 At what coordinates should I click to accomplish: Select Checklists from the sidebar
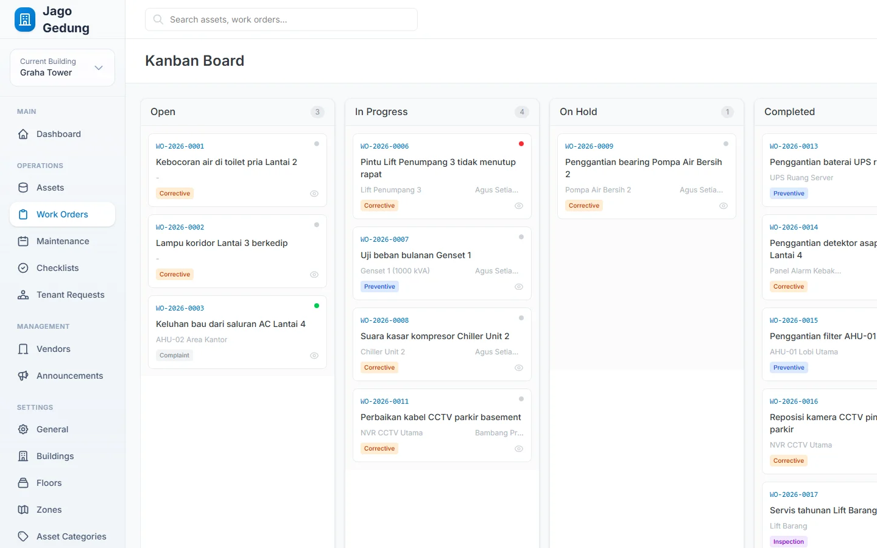click(62, 268)
